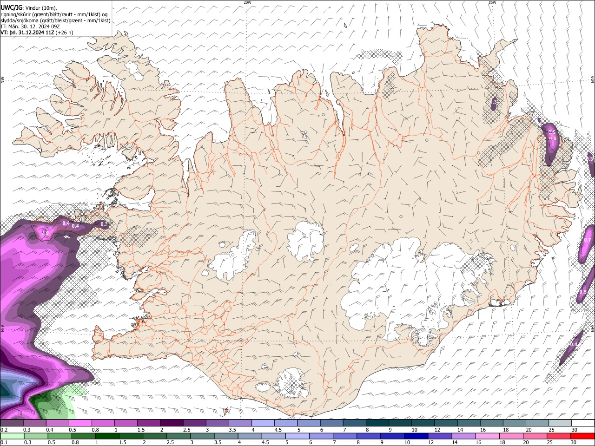Click the 'slydda/snjókoma' legend description line

click(x=55, y=20)
